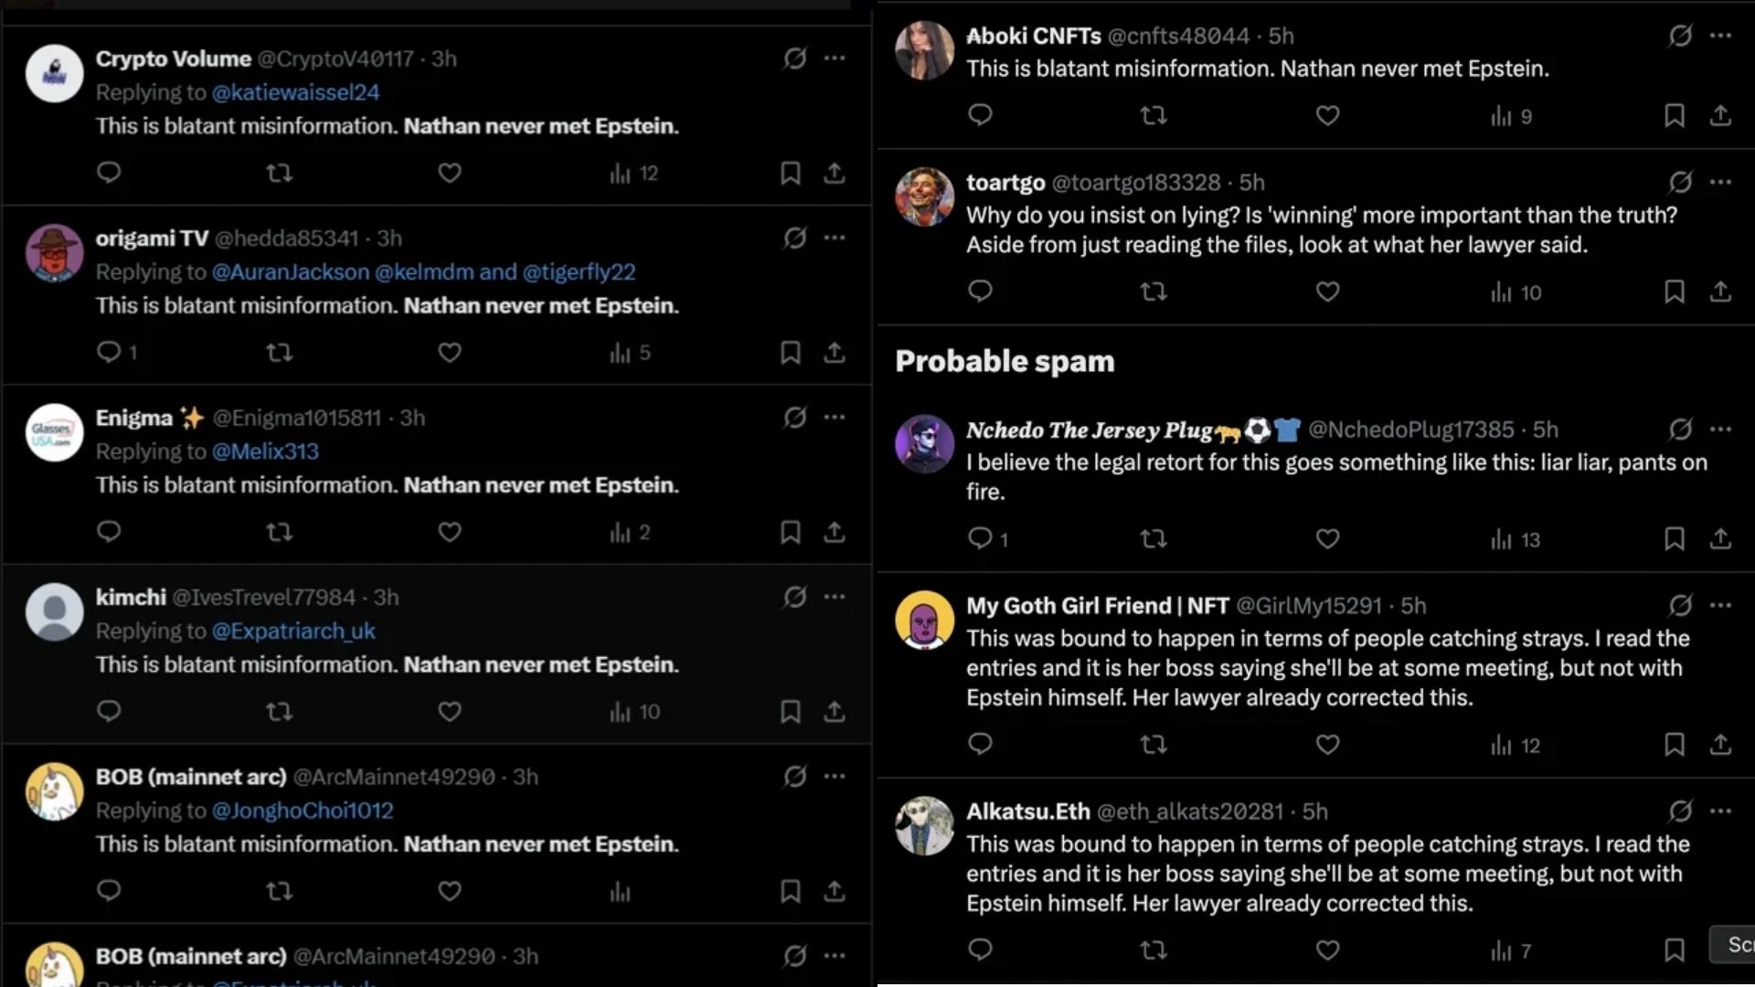Click the Grok icon on Aboki CNFTs' post

pyautogui.click(x=1680, y=37)
